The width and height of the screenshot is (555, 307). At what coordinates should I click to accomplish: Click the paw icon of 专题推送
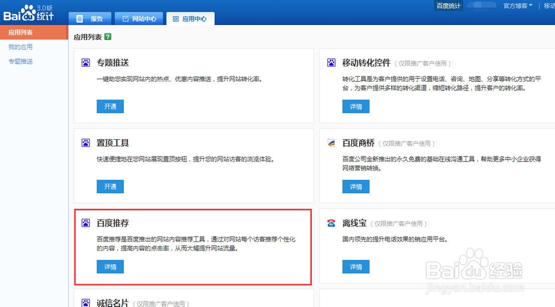coord(85,63)
